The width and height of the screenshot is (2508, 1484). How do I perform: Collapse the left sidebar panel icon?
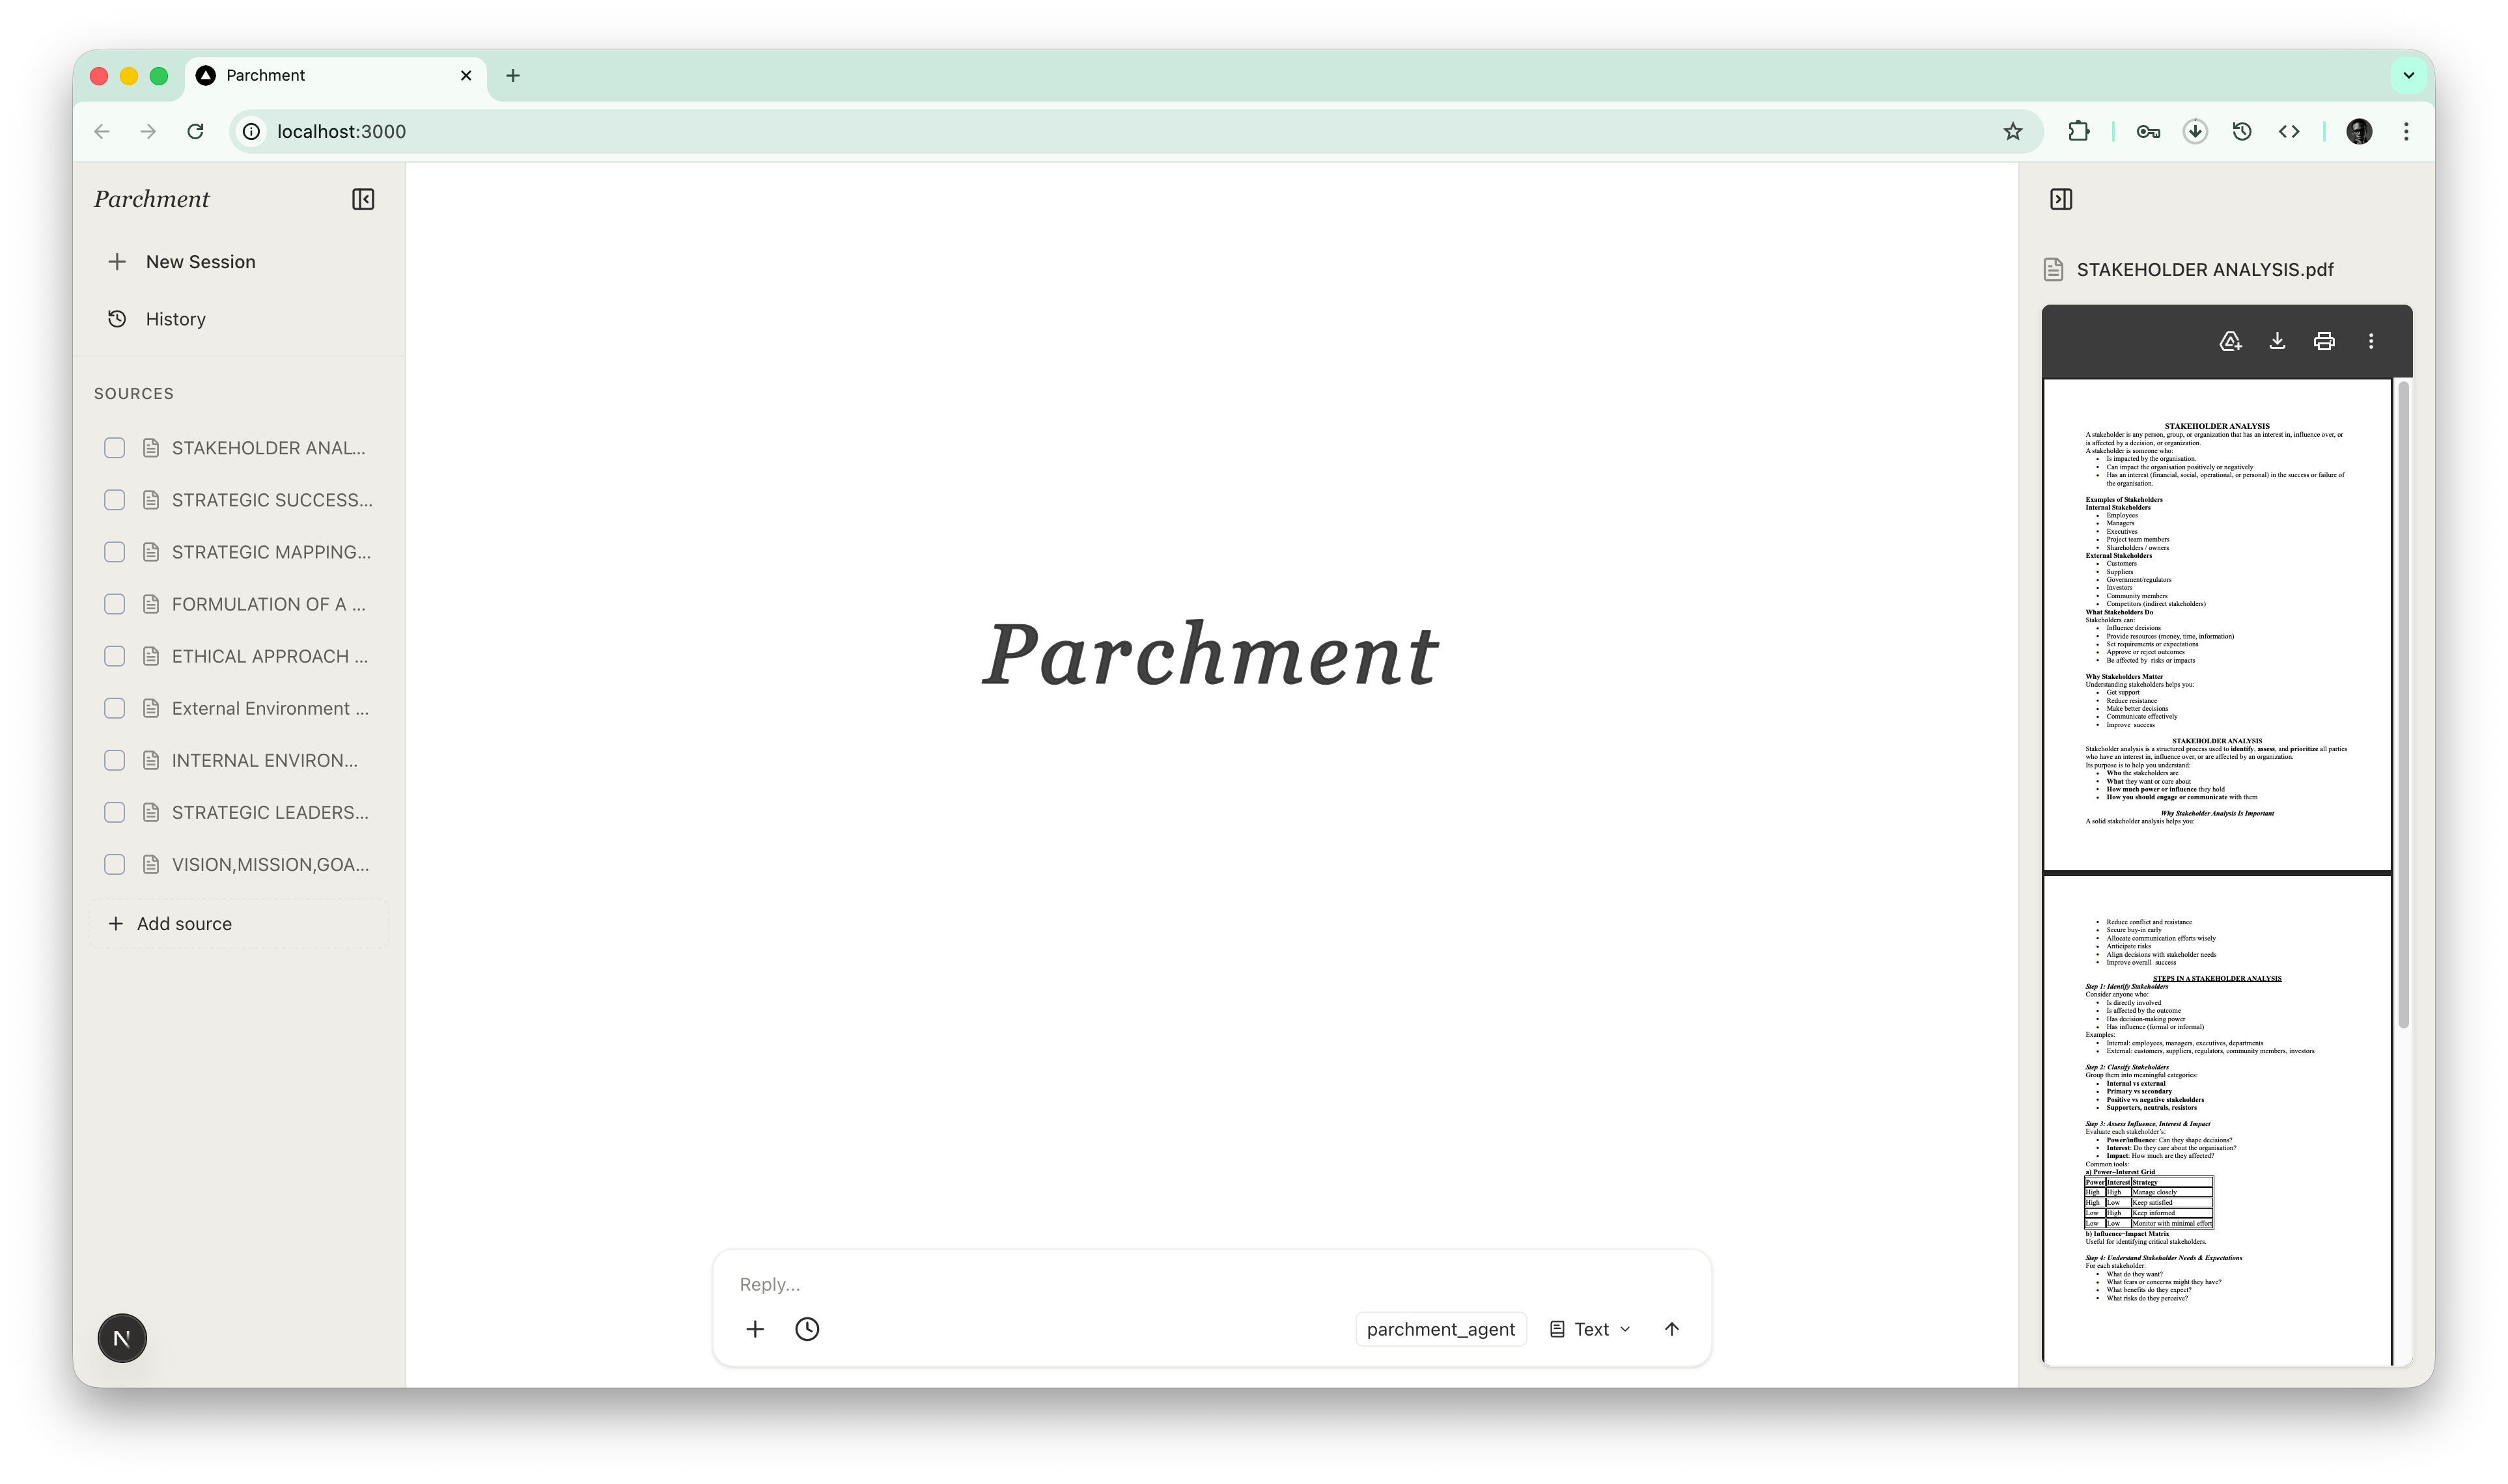point(363,199)
